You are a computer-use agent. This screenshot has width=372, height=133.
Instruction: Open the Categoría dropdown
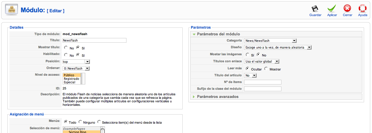coord(270,41)
